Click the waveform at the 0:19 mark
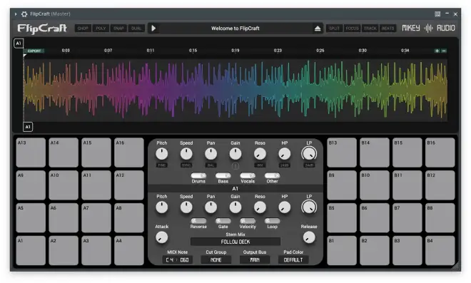This screenshot has width=471, height=283. (235, 90)
